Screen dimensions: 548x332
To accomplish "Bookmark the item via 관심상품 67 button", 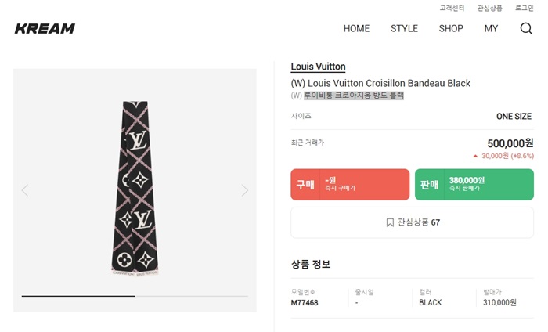I will (412, 222).
